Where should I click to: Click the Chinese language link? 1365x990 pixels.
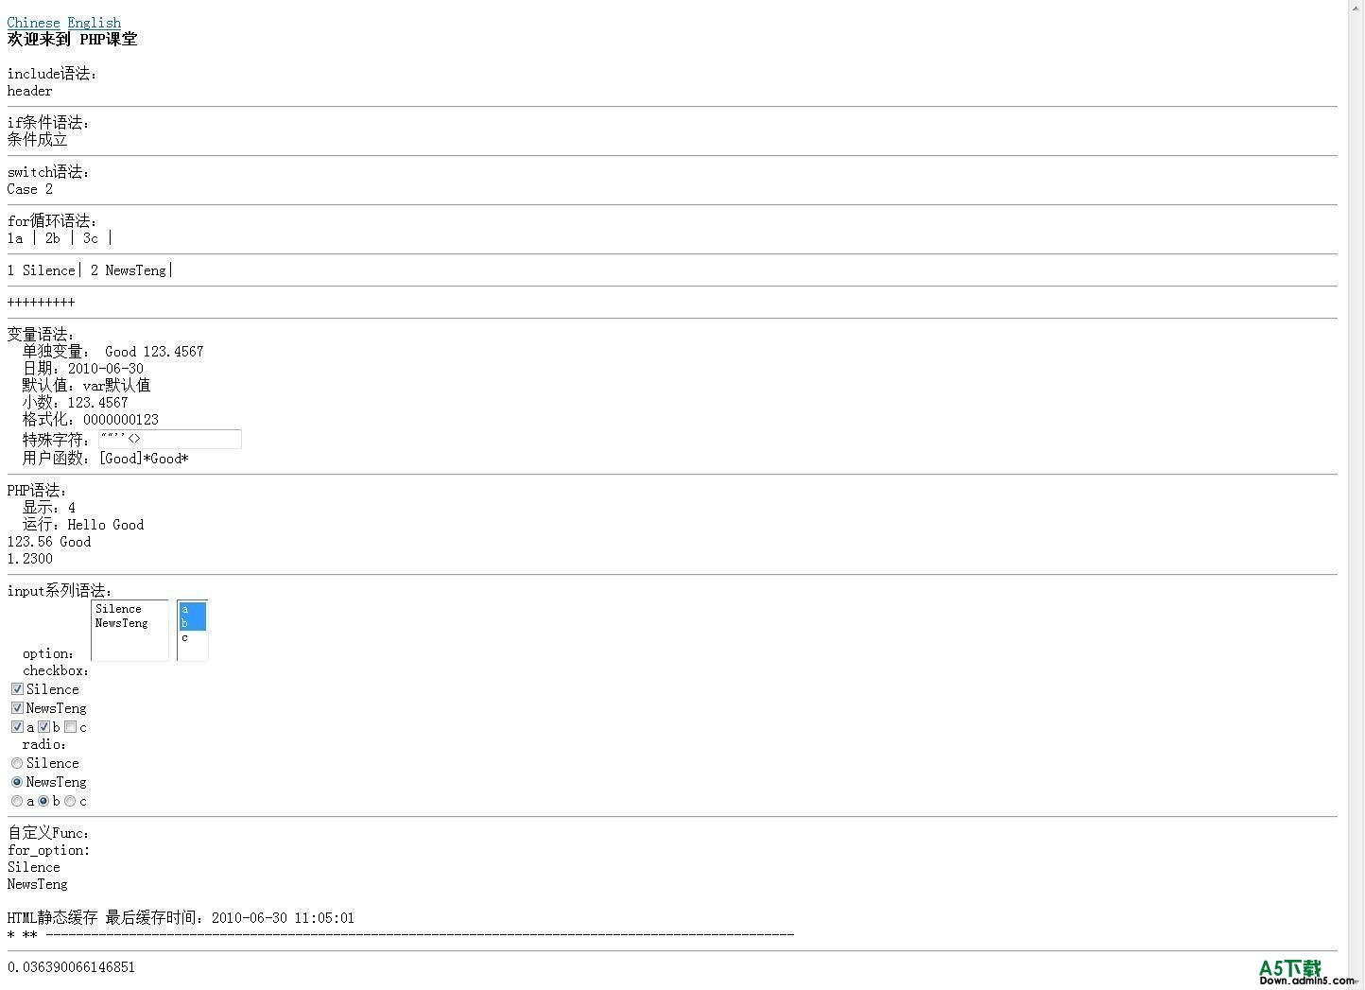(x=33, y=23)
